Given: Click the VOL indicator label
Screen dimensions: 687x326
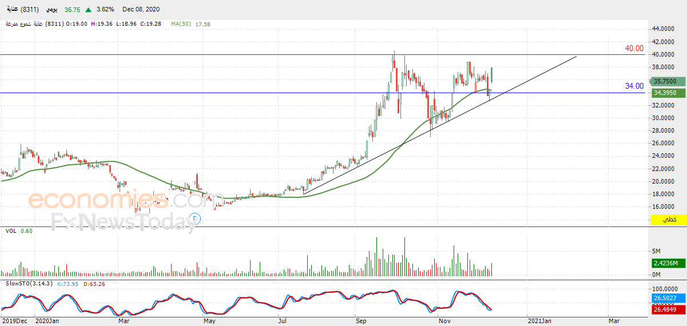Looking at the screenshot, I should click(x=10, y=230).
